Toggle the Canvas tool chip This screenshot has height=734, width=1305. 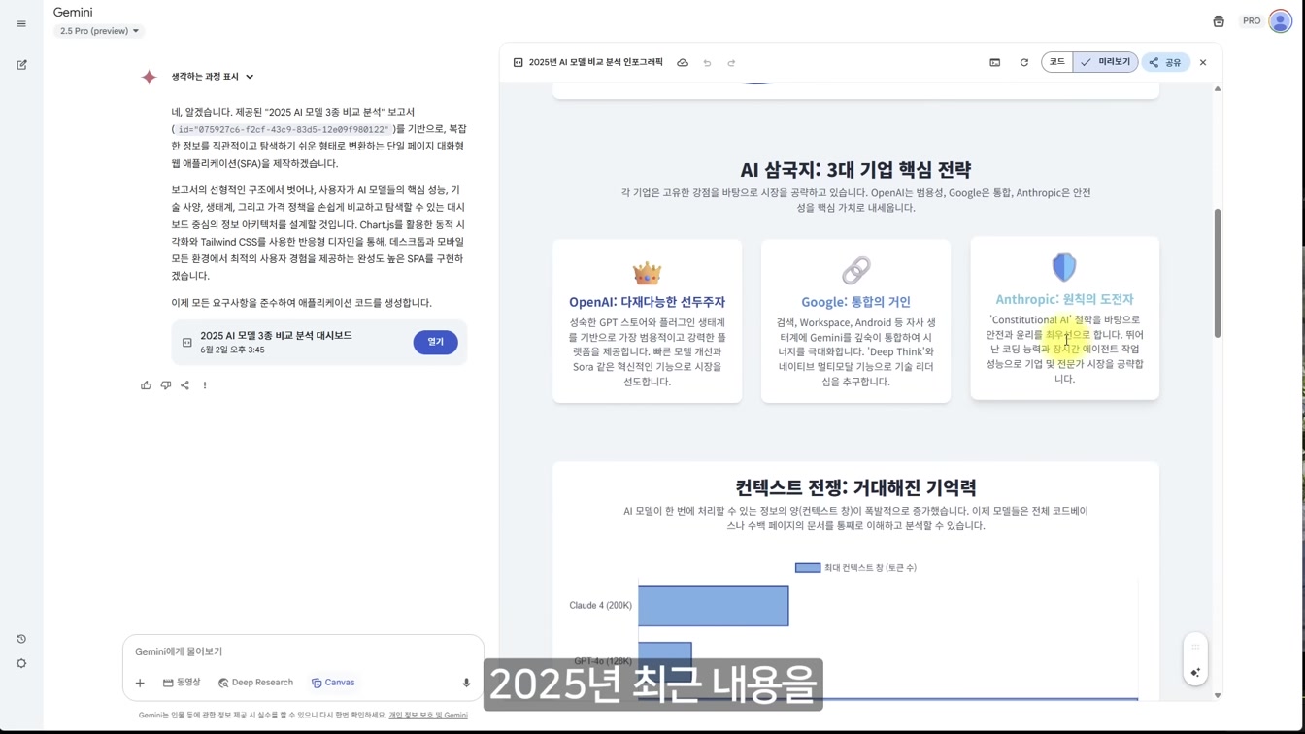pos(333,683)
